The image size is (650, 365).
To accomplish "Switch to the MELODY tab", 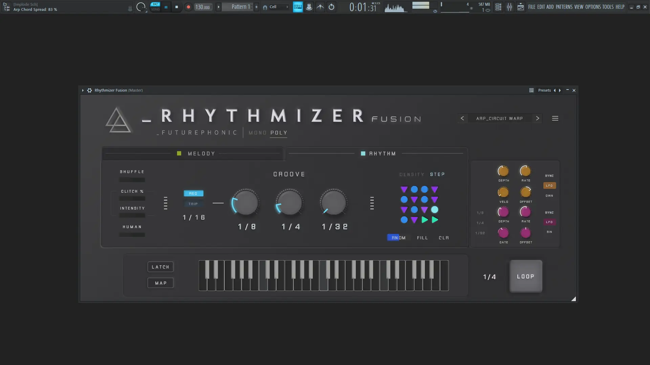I will (x=201, y=153).
